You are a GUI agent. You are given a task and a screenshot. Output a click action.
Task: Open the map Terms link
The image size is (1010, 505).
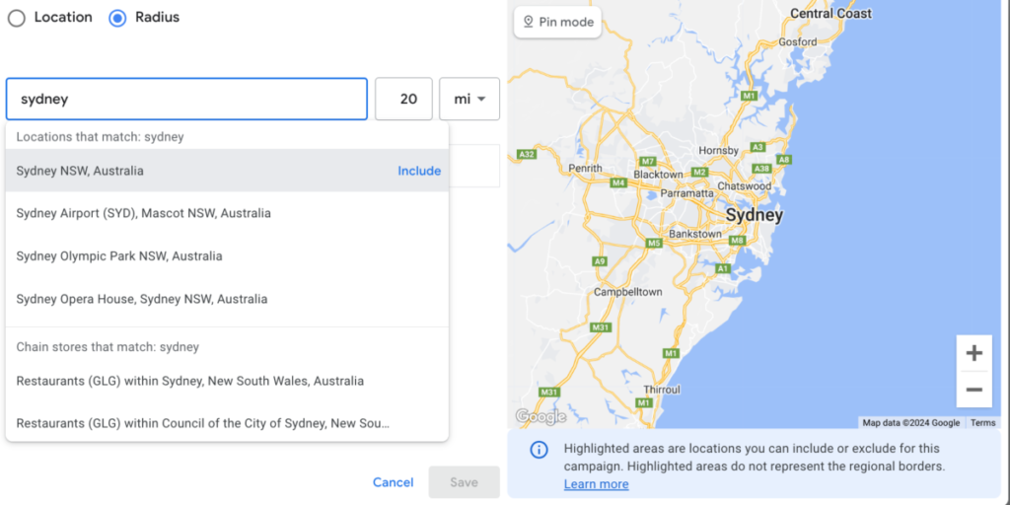[983, 423]
